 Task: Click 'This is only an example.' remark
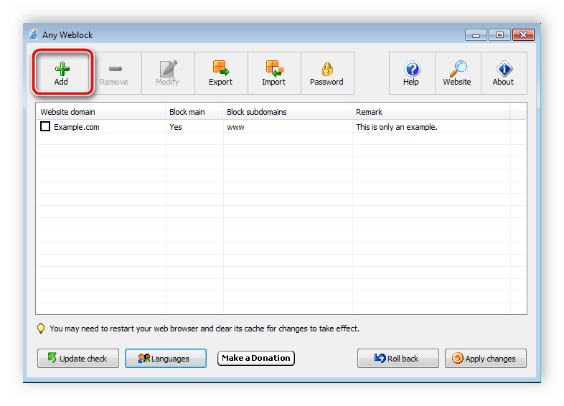point(397,127)
